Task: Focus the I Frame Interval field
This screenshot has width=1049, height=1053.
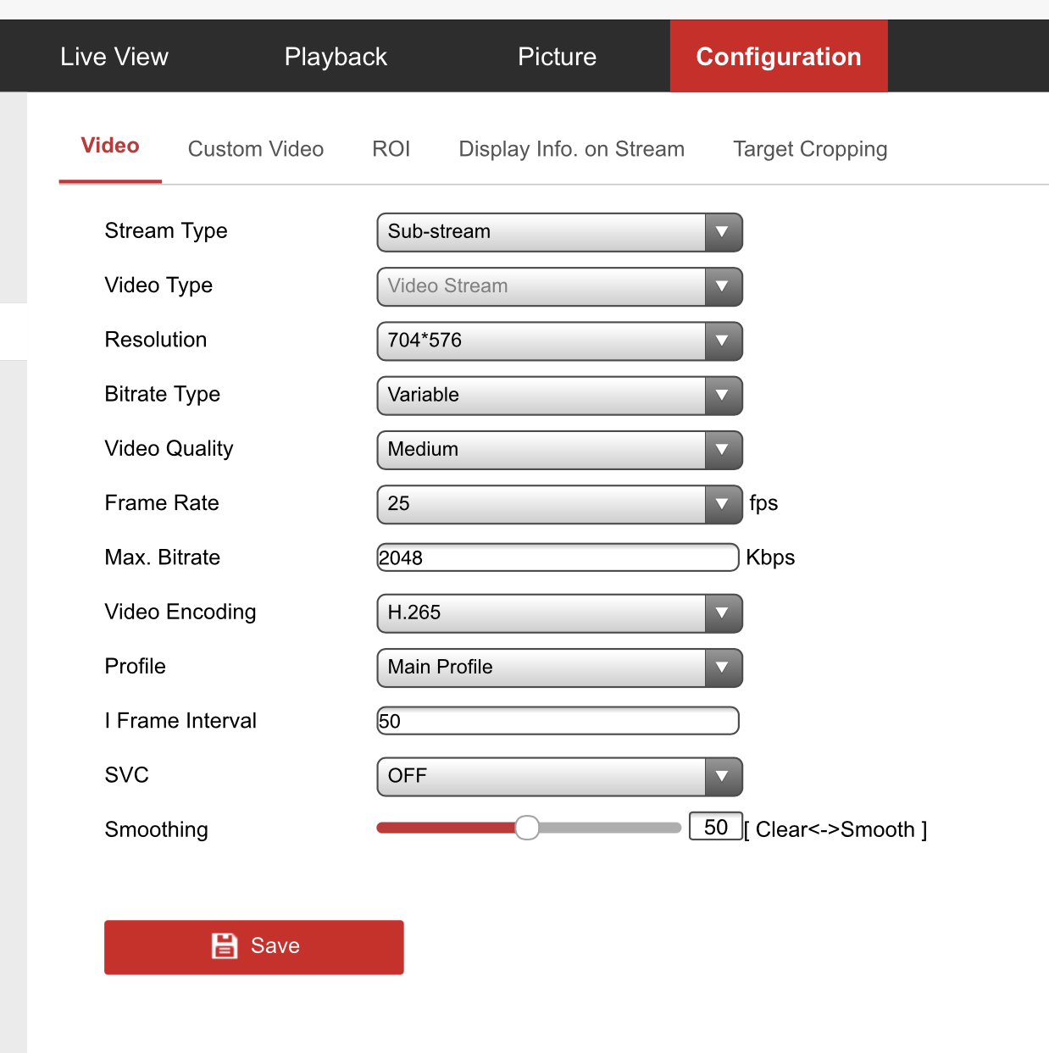Action: coord(558,721)
